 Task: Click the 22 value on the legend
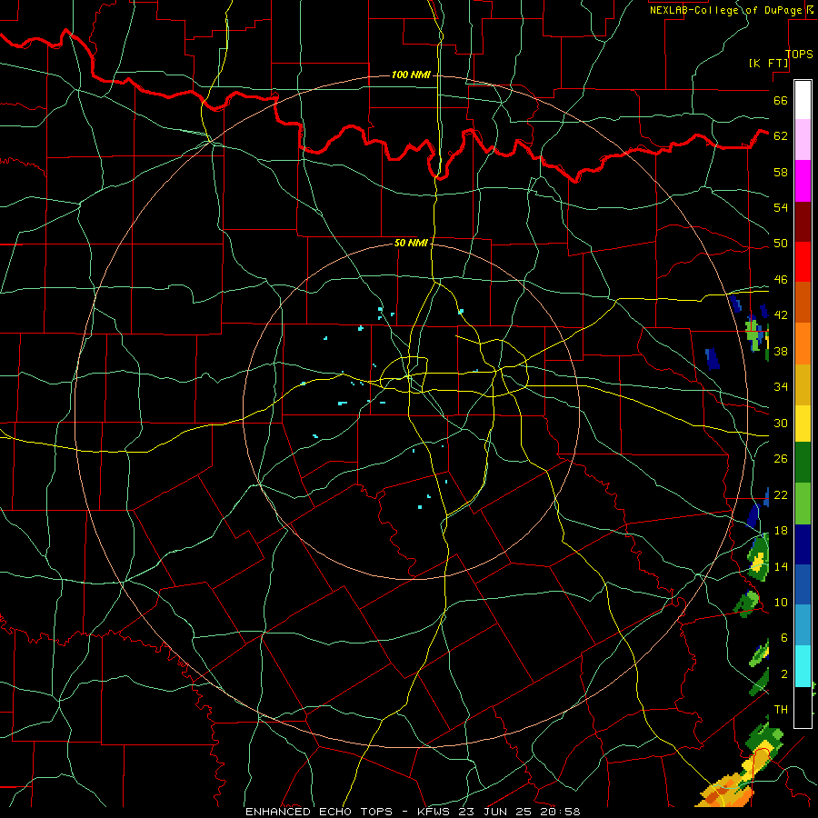click(x=781, y=494)
